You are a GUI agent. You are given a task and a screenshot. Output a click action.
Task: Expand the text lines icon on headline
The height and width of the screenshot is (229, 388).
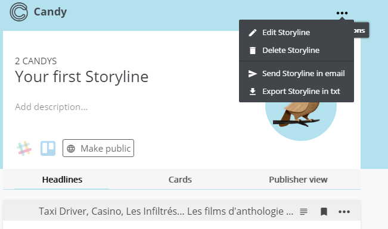click(303, 212)
